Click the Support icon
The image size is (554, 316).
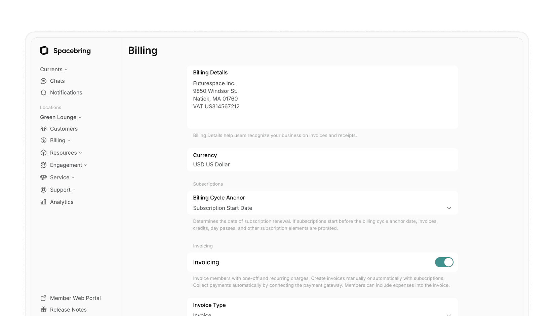click(44, 190)
